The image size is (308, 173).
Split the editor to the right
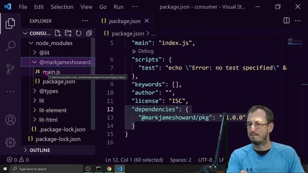287,21
